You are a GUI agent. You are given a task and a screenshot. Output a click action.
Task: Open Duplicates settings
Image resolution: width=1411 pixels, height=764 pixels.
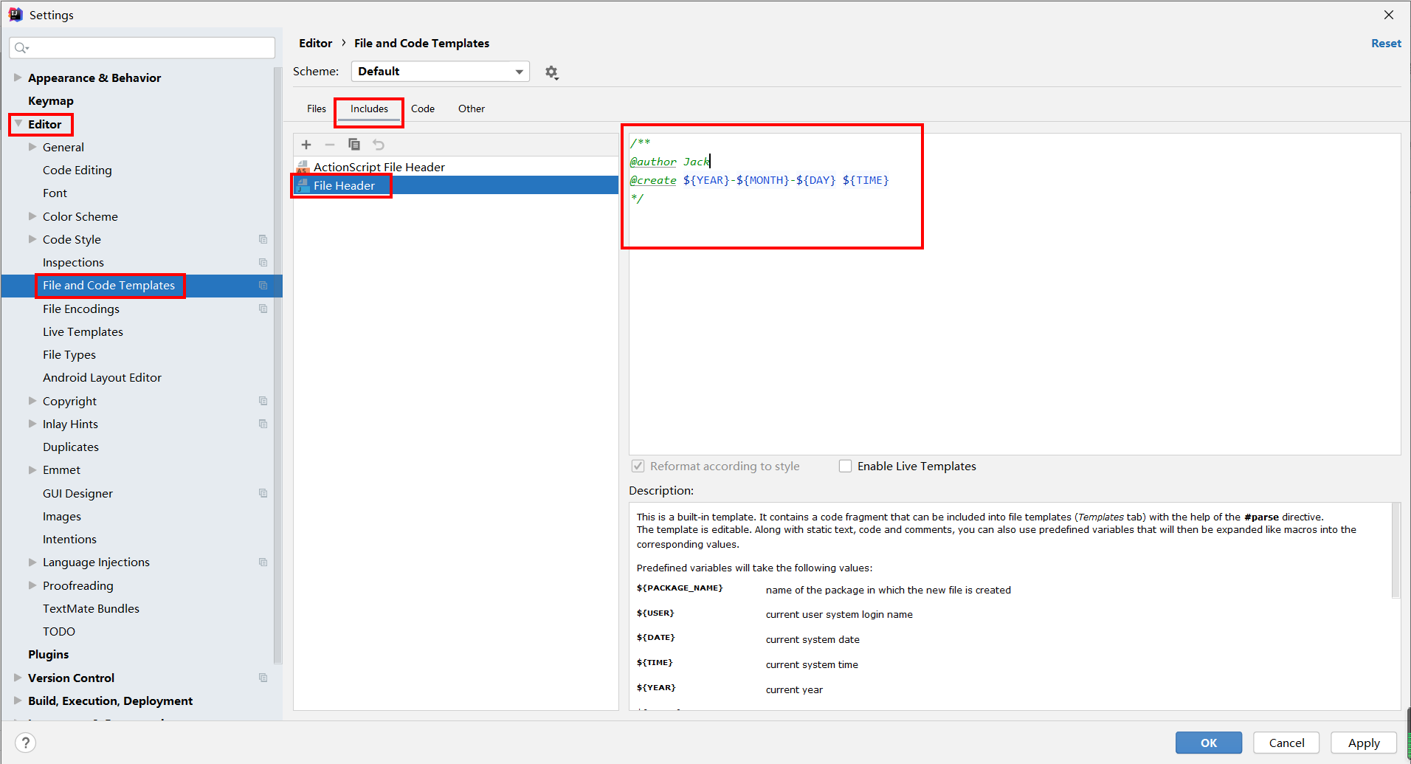(71, 447)
